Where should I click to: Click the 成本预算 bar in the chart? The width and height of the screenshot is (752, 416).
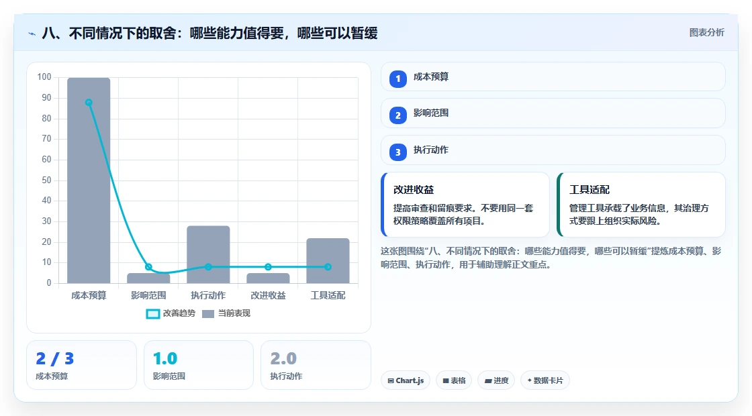(x=89, y=180)
